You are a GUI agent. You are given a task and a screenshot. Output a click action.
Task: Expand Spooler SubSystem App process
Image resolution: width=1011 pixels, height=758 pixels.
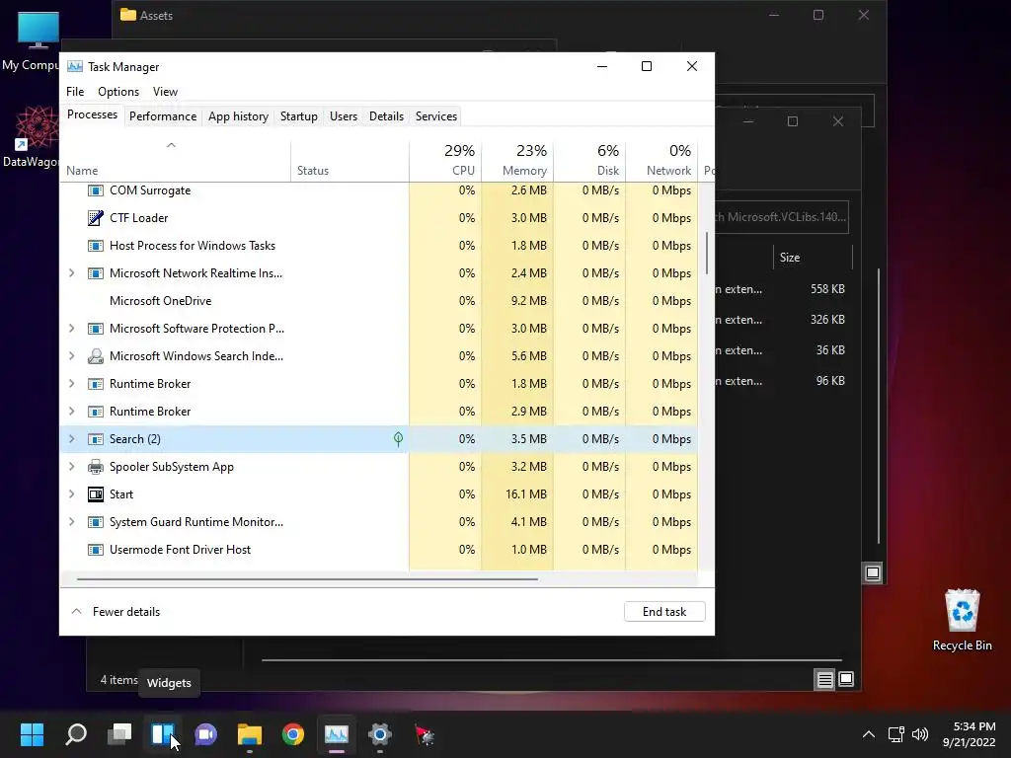(x=71, y=467)
